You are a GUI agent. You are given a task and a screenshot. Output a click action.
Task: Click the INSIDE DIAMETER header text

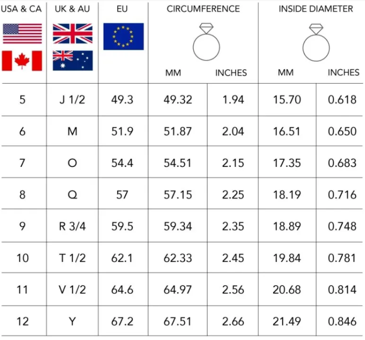[x=316, y=9]
